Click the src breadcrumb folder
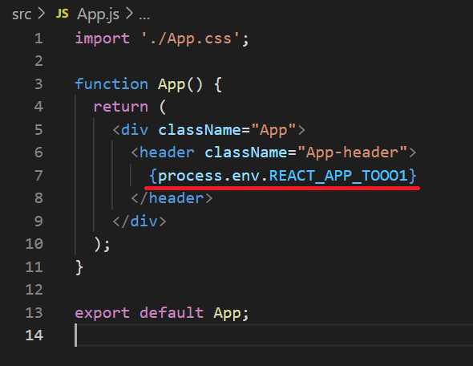Screen dimensions: 473x366 click(x=22, y=14)
